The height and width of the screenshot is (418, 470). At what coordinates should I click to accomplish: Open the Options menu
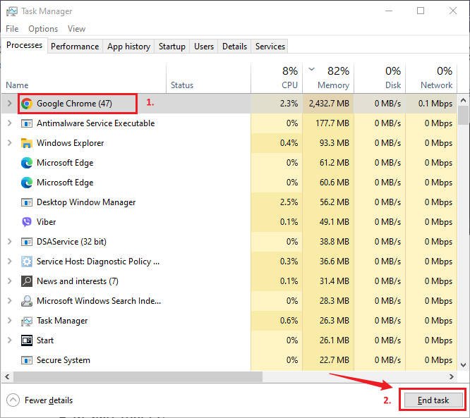point(43,29)
